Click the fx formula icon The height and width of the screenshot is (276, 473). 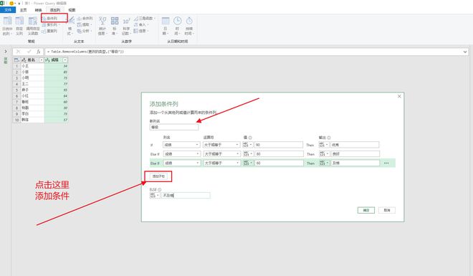coord(38,52)
